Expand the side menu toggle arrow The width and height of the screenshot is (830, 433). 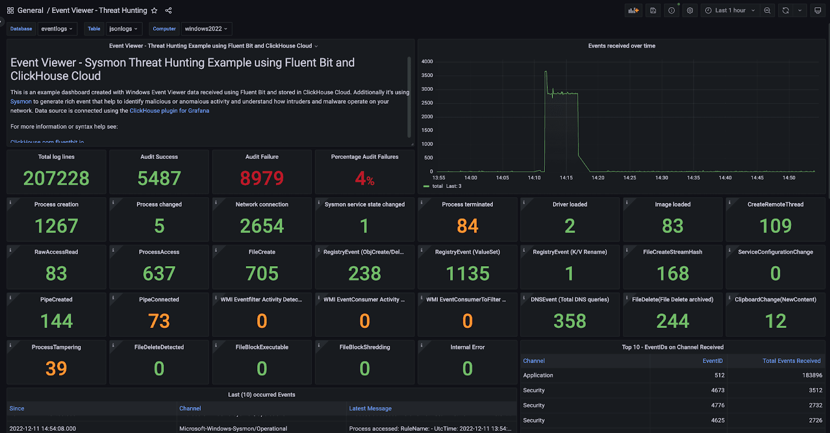click(x=2, y=22)
